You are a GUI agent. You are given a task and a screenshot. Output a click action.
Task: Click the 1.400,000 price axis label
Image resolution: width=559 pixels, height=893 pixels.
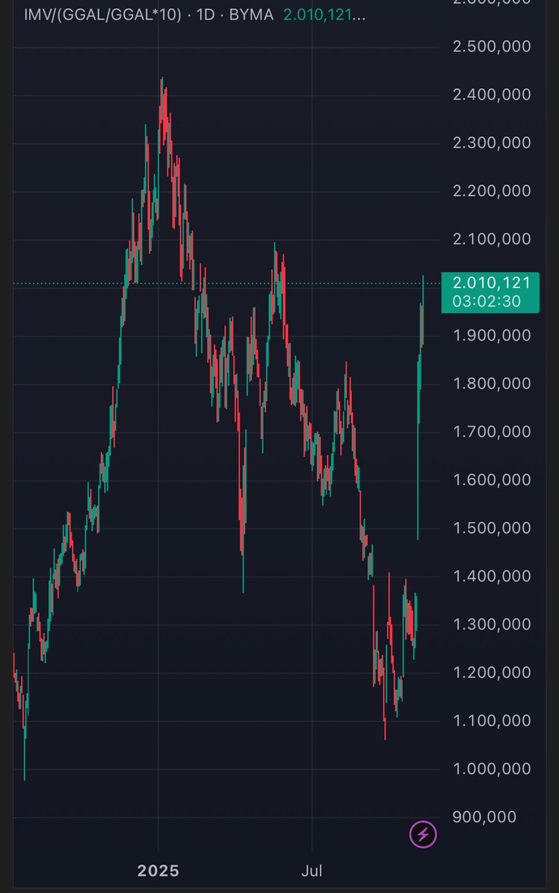[x=492, y=576]
